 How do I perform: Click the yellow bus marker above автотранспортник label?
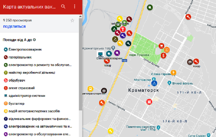pyautogui.click(x=90, y=88)
